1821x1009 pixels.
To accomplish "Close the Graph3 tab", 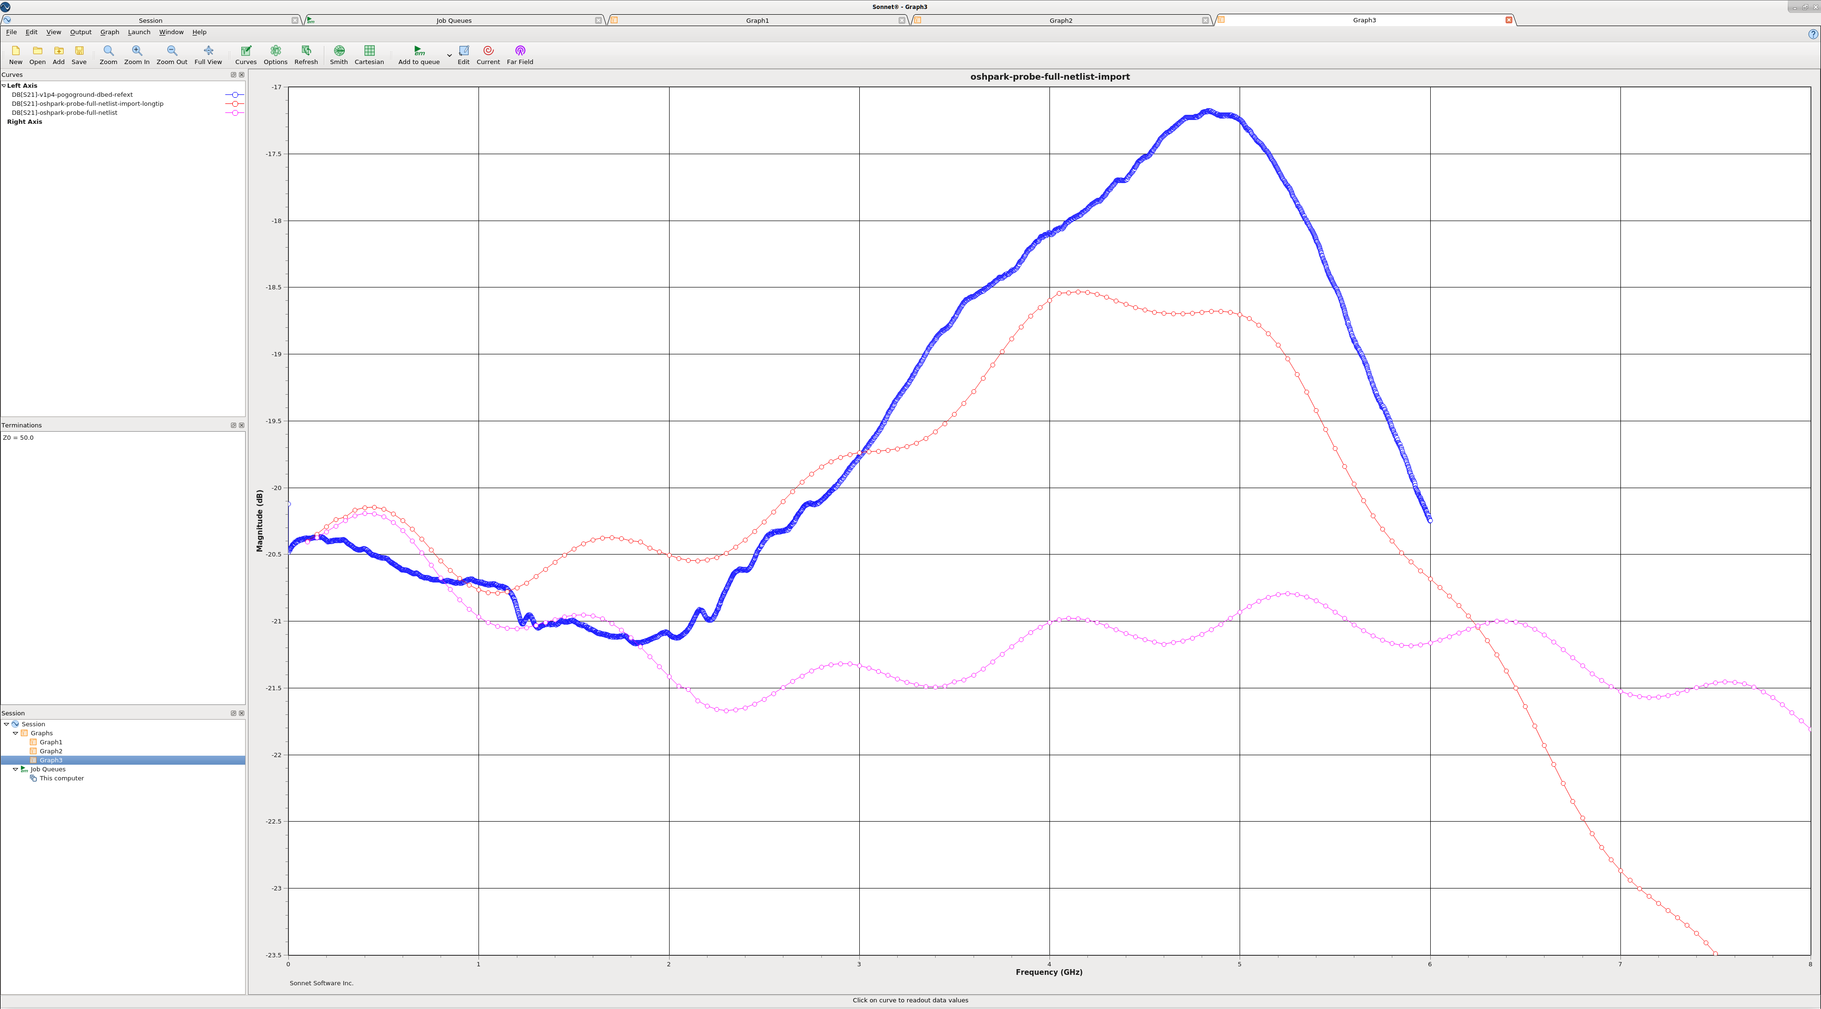I will pos(1508,20).
